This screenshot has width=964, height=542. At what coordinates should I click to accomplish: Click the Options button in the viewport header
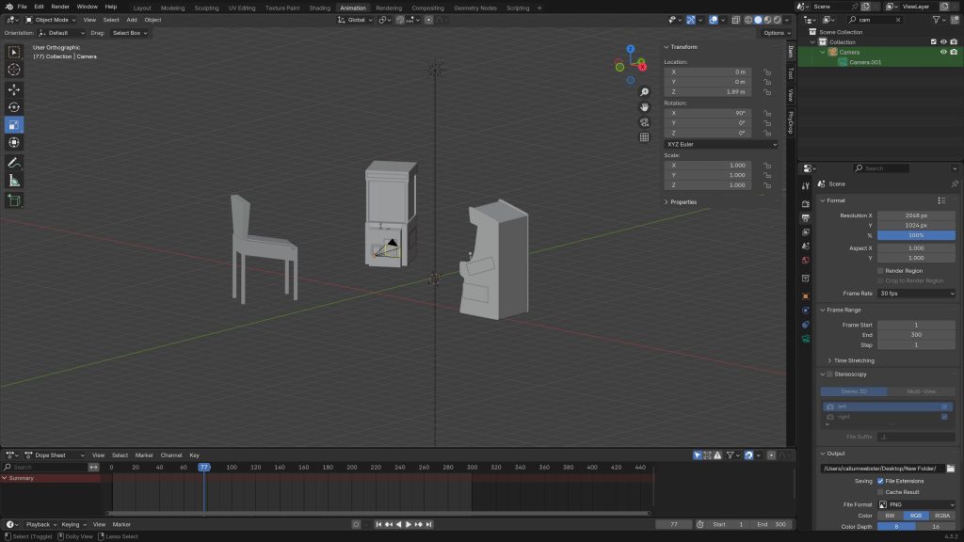pos(775,33)
